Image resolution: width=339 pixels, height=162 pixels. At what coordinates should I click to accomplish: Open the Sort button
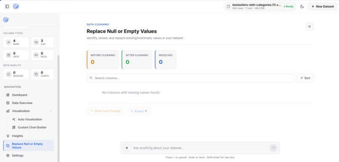[305, 78]
